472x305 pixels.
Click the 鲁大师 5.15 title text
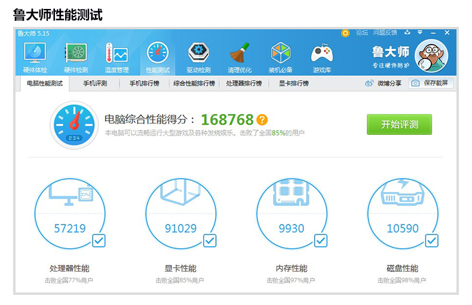33,33
